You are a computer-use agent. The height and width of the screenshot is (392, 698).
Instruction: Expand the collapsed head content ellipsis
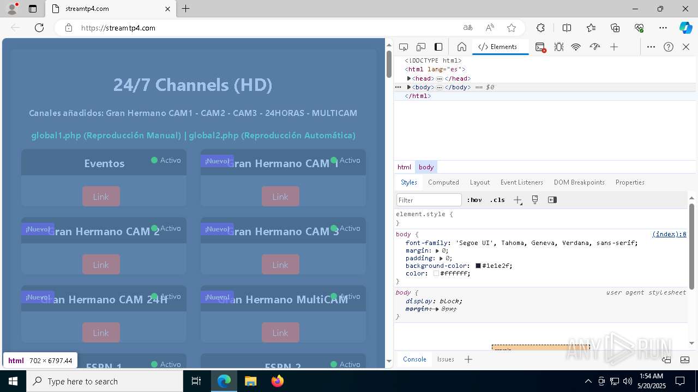point(440,78)
